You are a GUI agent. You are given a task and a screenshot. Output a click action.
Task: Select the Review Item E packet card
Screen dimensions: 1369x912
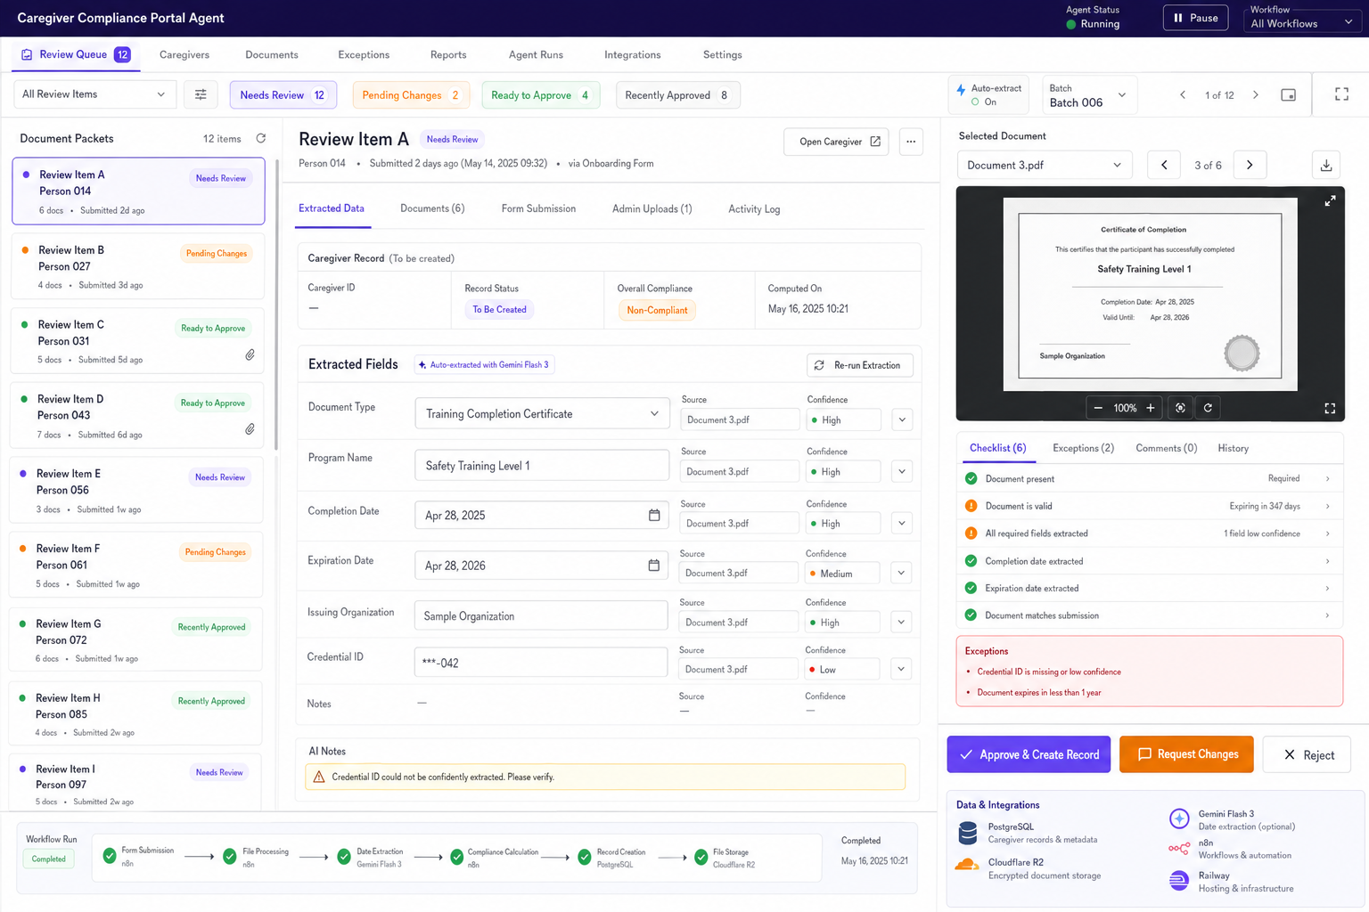point(136,490)
